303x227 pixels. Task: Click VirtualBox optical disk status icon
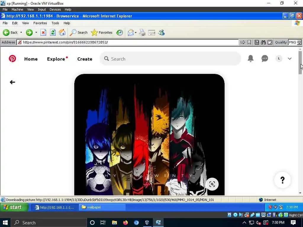tap(235, 215)
